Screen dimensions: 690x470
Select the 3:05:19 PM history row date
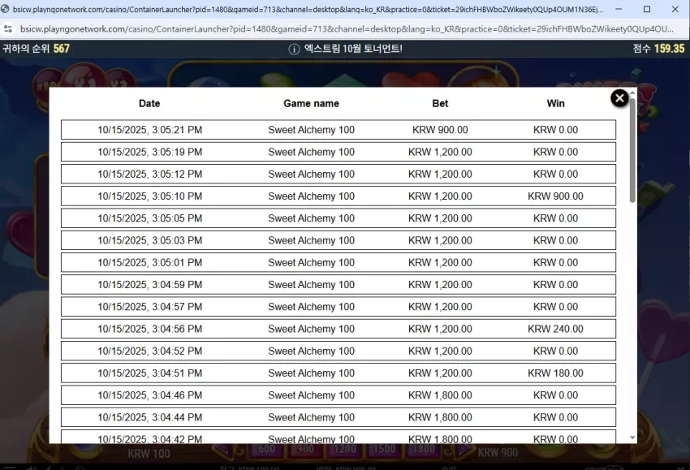[149, 152]
